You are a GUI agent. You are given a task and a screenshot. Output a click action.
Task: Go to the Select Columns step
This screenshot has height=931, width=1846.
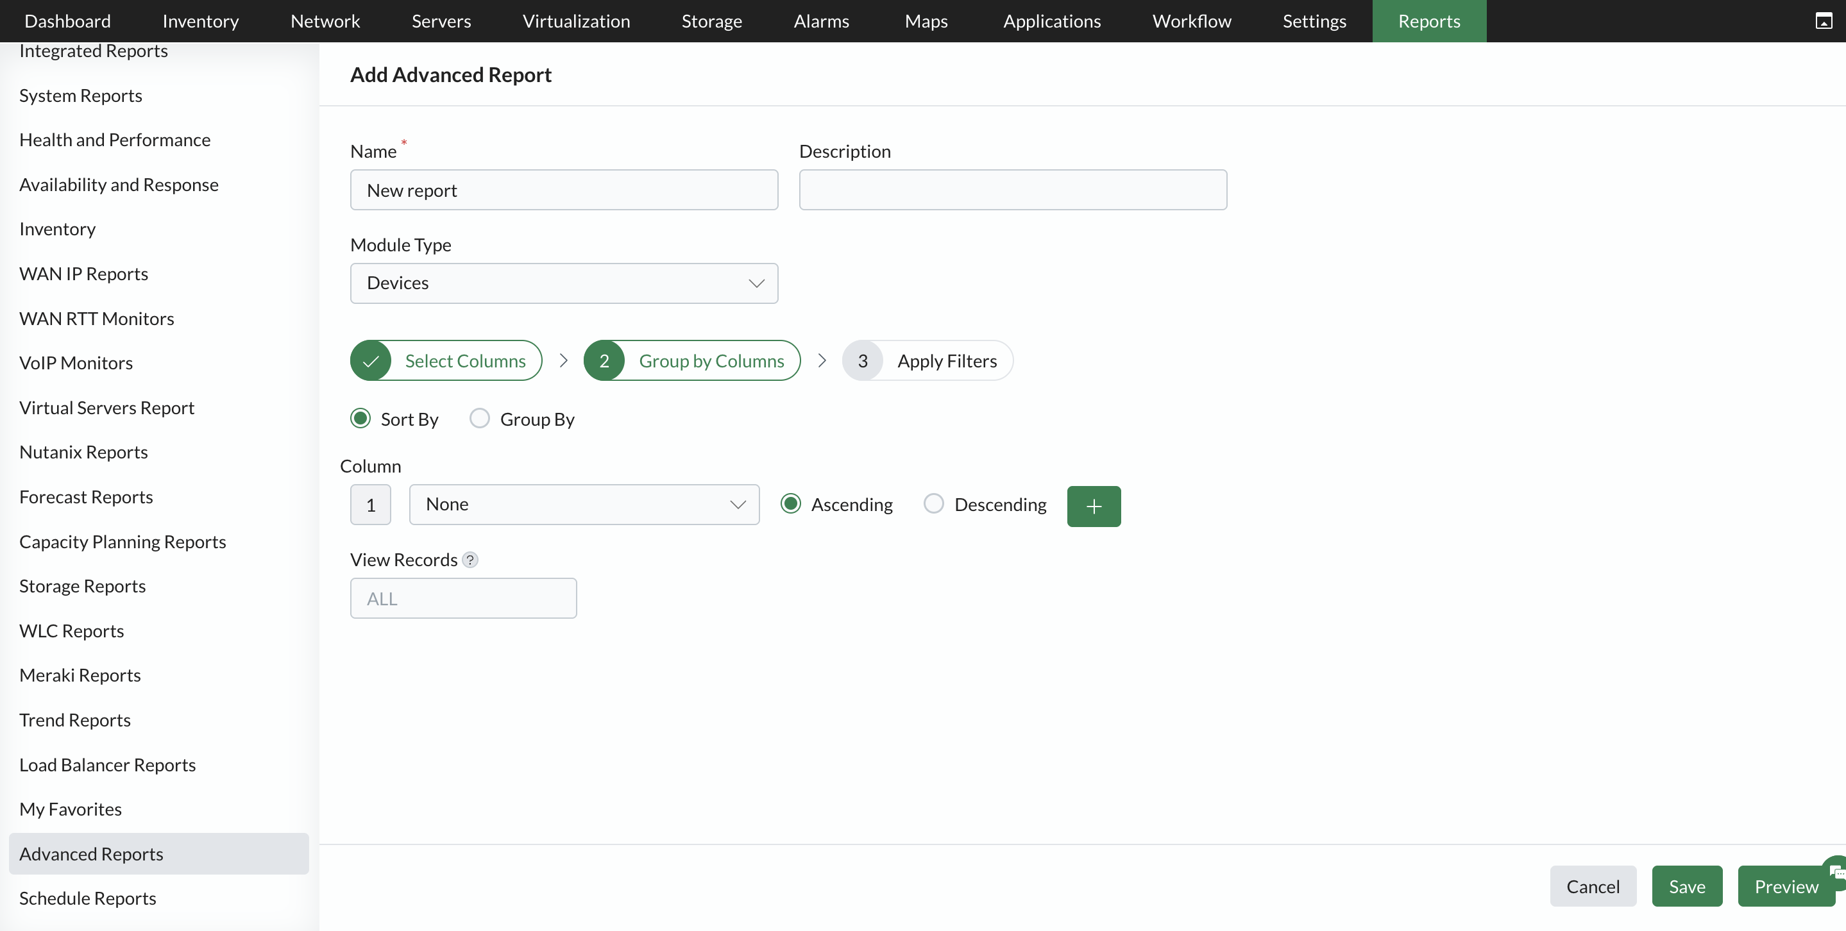tap(446, 361)
